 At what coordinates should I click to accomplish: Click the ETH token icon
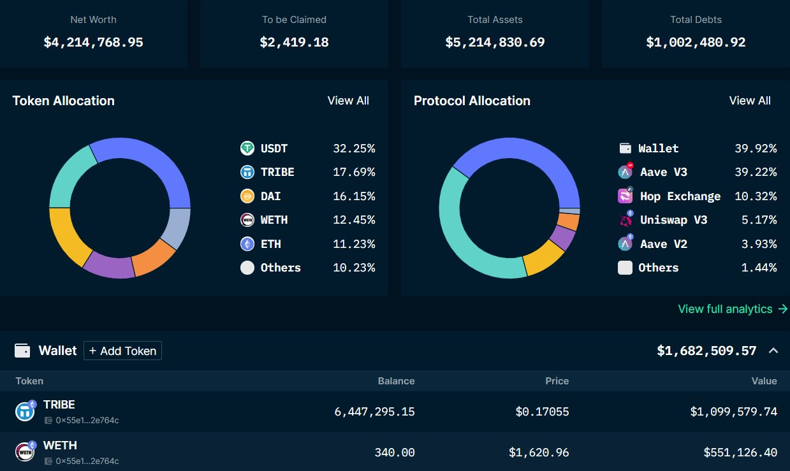pos(247,244)
